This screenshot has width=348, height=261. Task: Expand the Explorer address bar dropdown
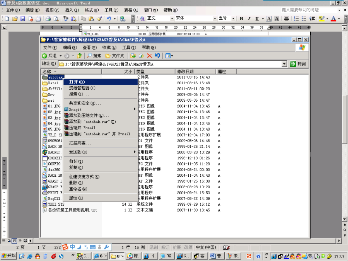284,64
